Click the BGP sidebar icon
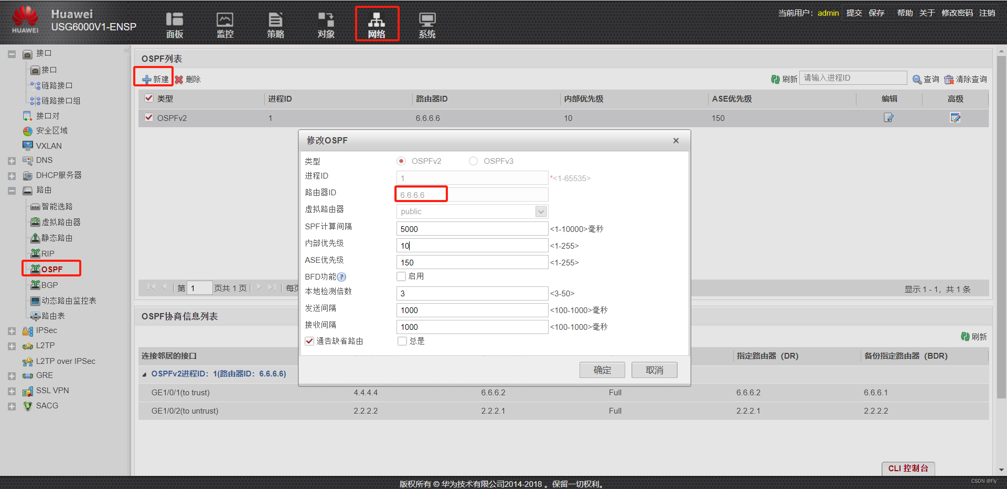This screenshot has height=489, width=1007. [35, 285]
